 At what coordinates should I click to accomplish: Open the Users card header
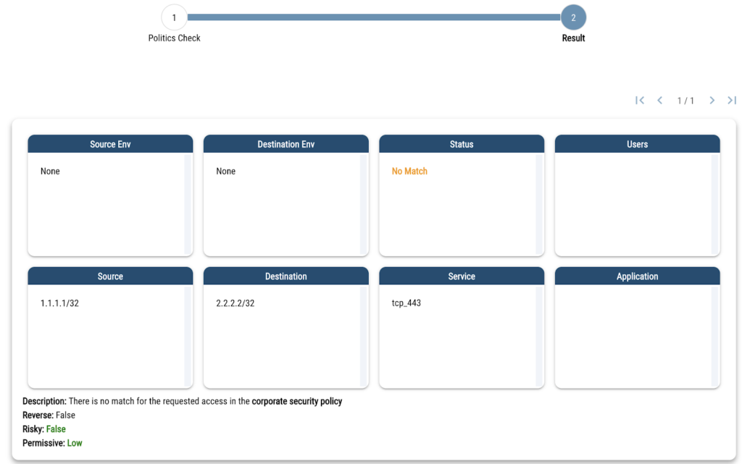point(638,144)
